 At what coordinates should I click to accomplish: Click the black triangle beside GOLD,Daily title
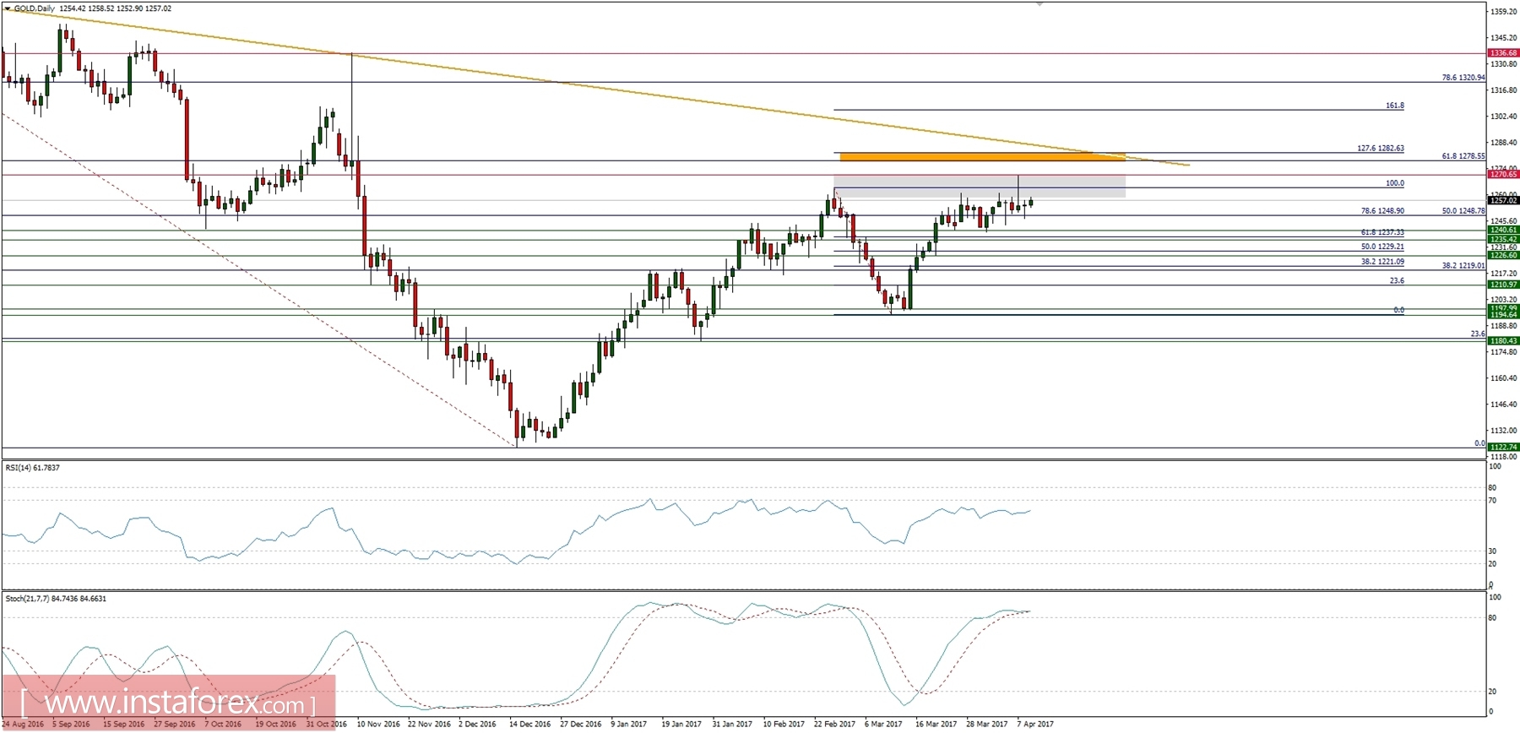pyautogui.click(x=8, y=8)
